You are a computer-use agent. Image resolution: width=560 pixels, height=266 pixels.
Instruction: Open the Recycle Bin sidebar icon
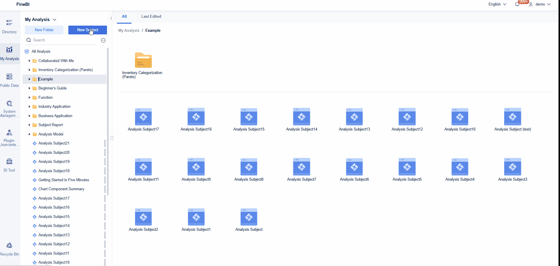[x=9, y=245]
